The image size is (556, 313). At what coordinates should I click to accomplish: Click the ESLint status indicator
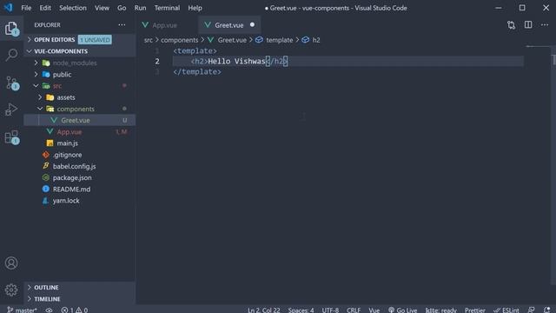coord(506,310)
